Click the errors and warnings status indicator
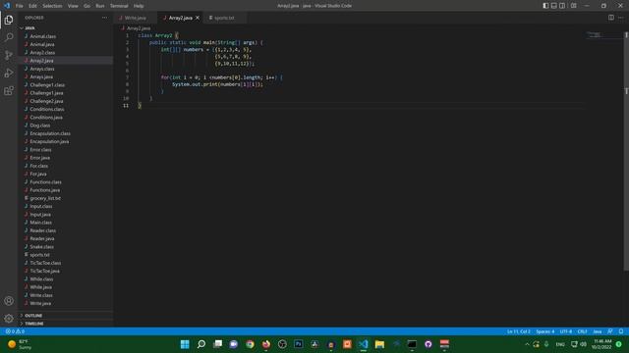The height and width of the screenshot is (353, 629). pos(15,331)
